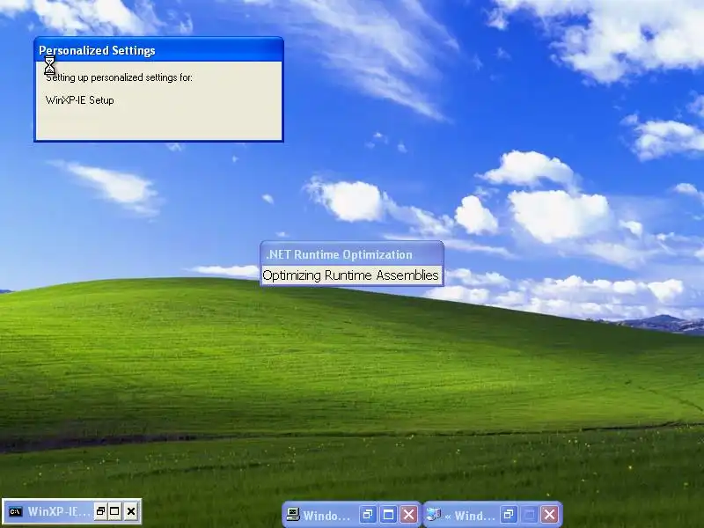704x528 pixels.
Task: Click the WinXP-IE Setup text in Personalized Settings
Action: [x=80, y=100]
